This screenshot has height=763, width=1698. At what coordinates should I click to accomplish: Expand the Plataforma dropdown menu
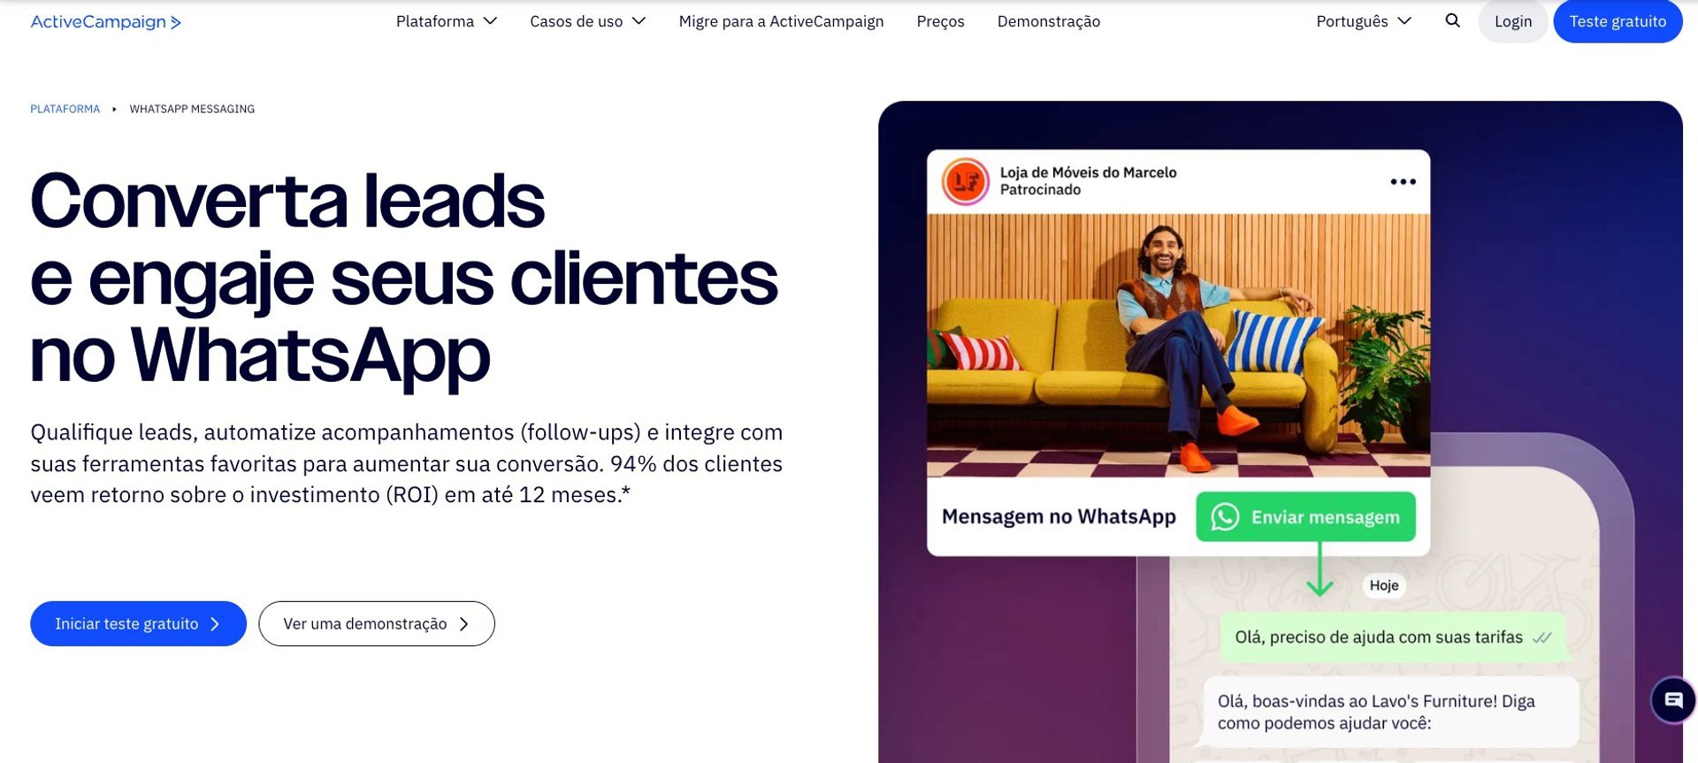pyautogui.click(x=447, y=21)
